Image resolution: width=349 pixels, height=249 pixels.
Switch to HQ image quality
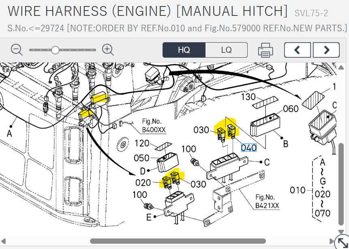pos(184,50)
